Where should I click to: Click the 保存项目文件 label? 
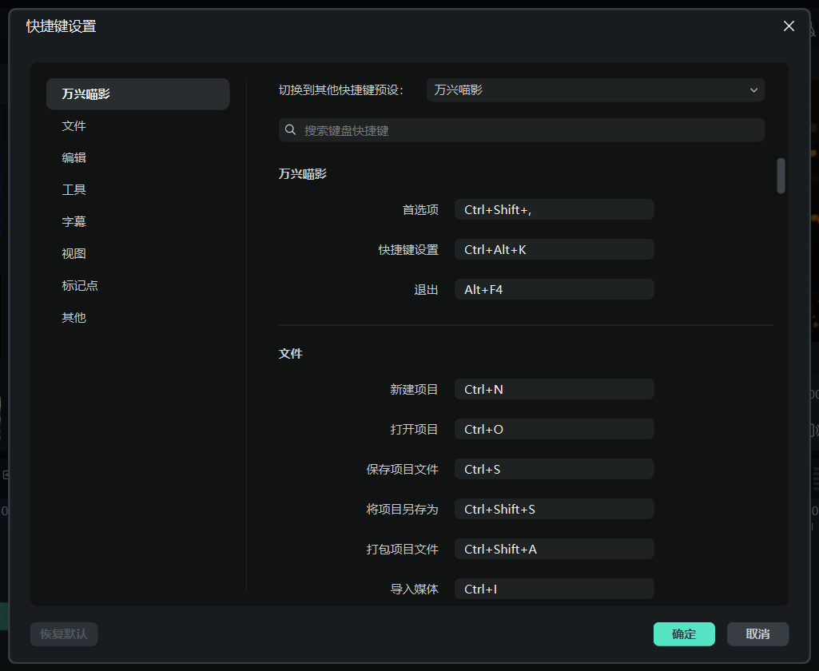[x=402, y=470]
